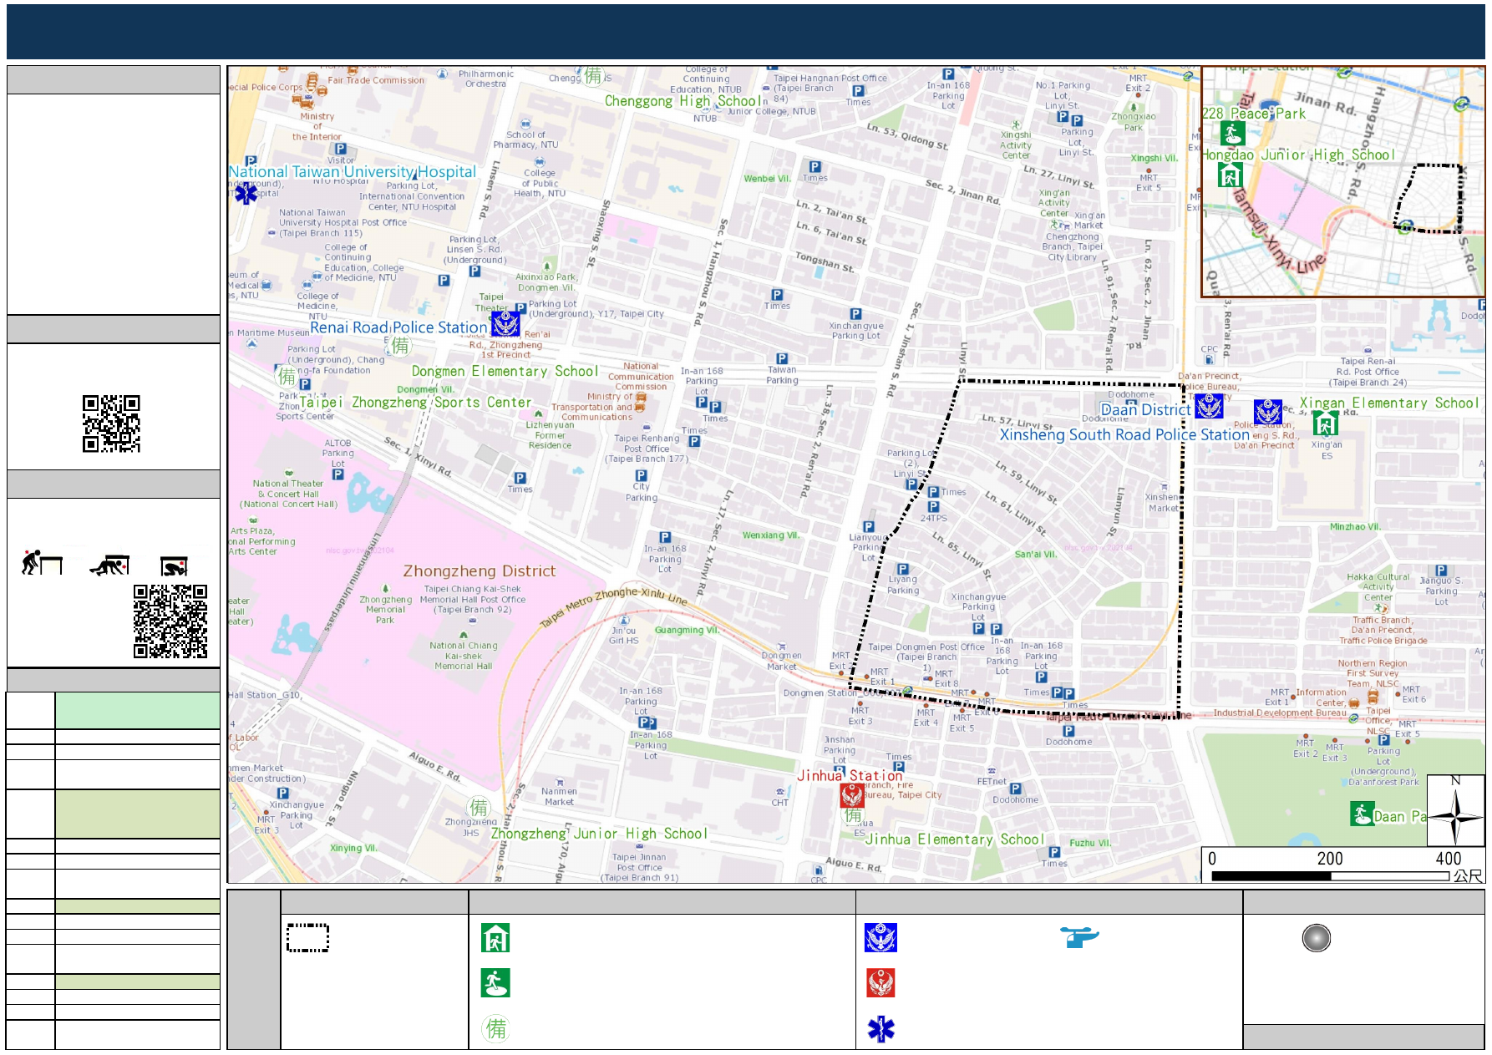1492x1055 pixels.
Task: Click the 'Hongdao Junior High School' label in the inset
Action: (x=1298, y=155)
